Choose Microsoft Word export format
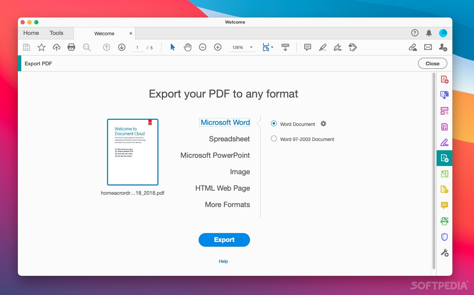The image size is (474, 295). click(x=225, y=123)
